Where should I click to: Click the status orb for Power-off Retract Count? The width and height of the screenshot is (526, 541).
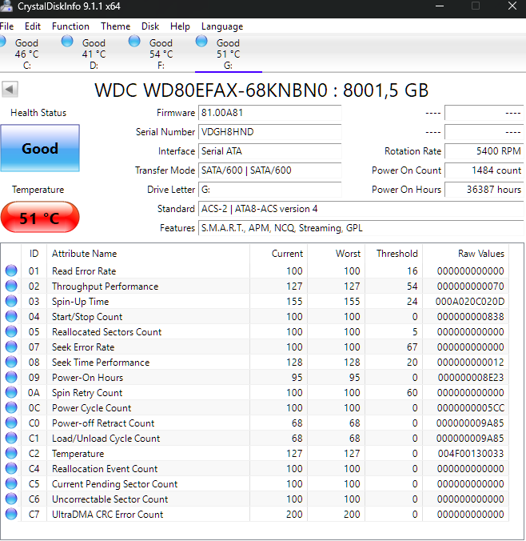click(11, 423)
